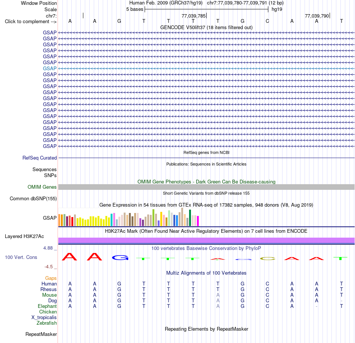Select the Mouse alignment row label
The image size is (355, 343).
point(49,295)
